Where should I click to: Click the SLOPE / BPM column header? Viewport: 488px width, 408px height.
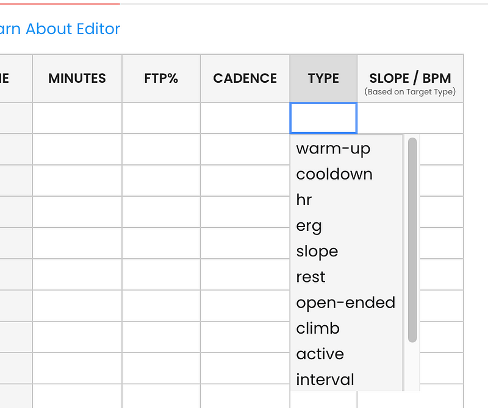410,79
